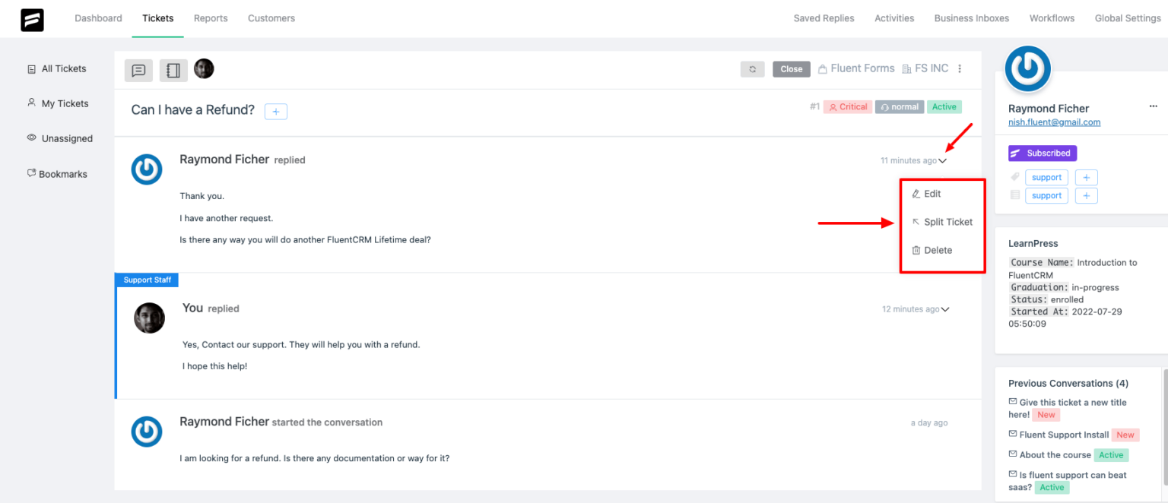This screenshot has height=503, width=1168.
Task: Toggle the Active ticket status badge
Action: pyautogui.click(x=944, y=106)
